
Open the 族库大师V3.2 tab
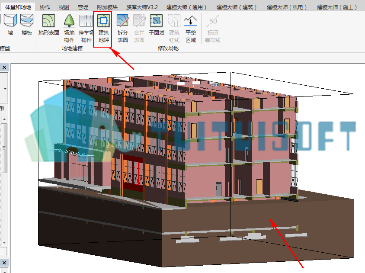tap(142, 7)
